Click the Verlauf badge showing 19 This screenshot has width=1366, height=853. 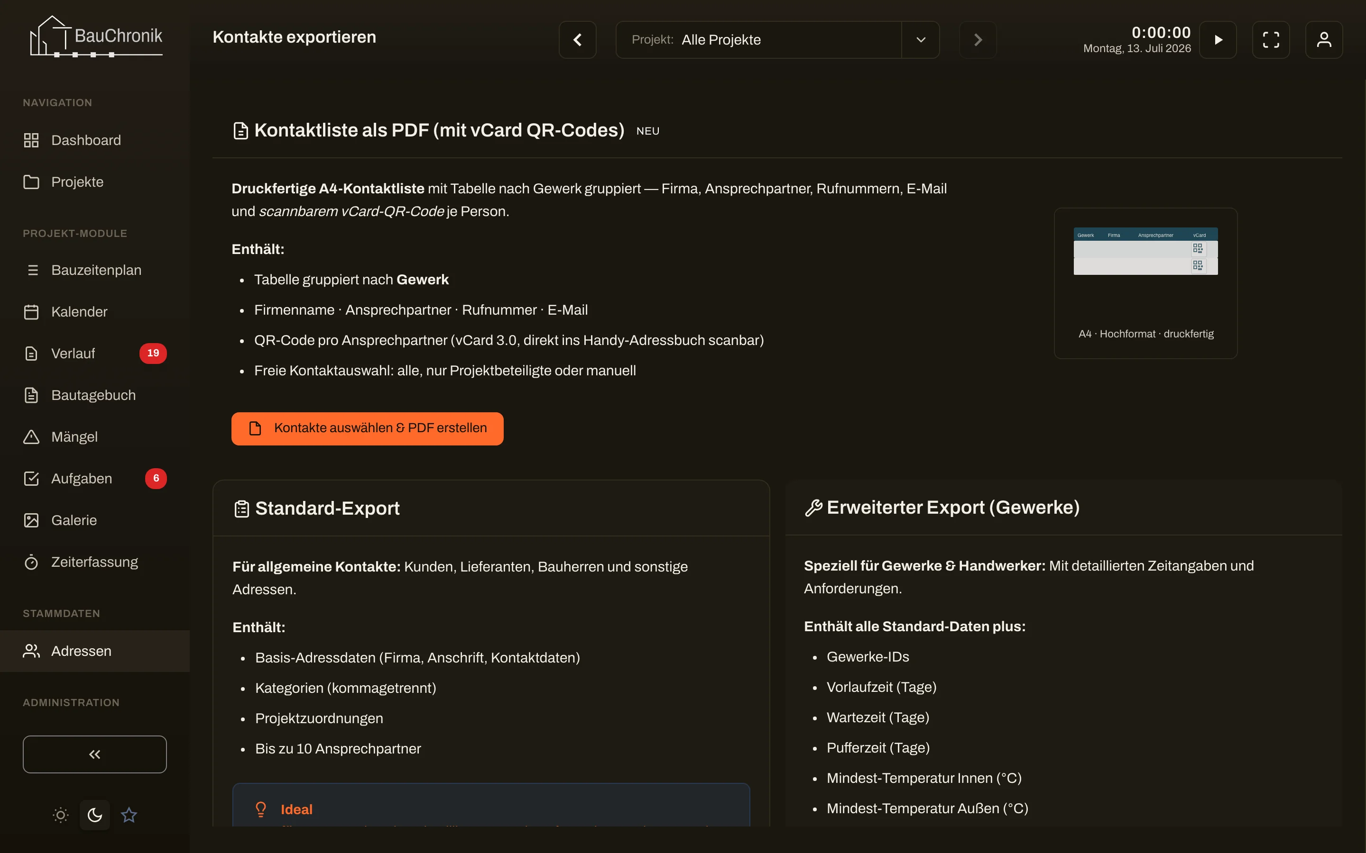pyautogui.click(x=153, y=354)
